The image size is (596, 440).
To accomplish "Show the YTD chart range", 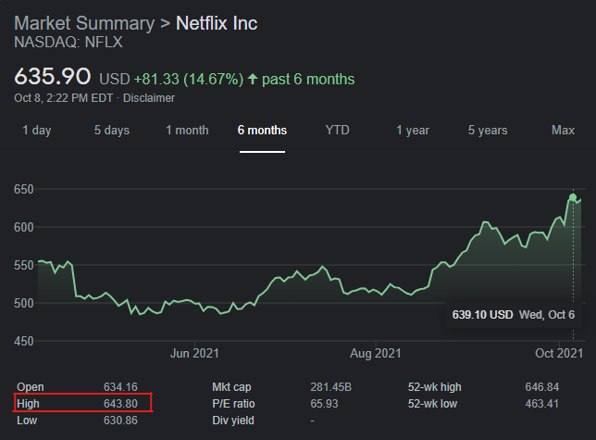I will tap(337, 130).
